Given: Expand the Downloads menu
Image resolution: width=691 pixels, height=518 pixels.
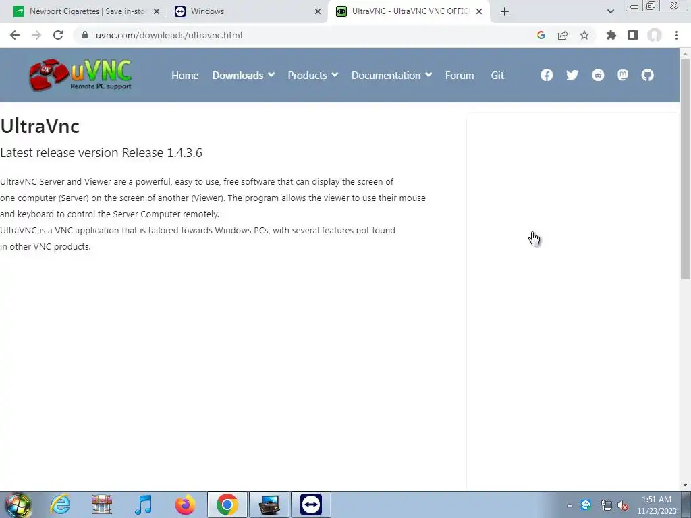Looking at the screenshot, I should 243,76.
